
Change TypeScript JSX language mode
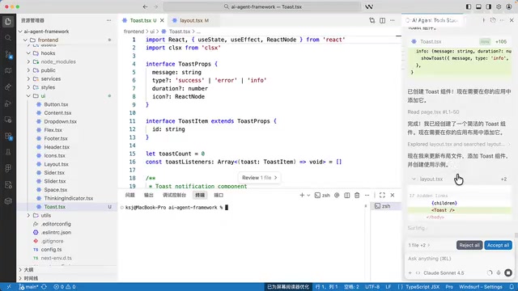(422, 287)
